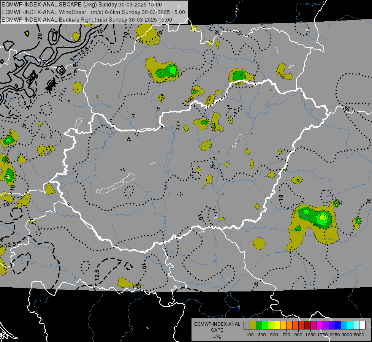Click the CAPE legend label
372x342 pixels.
click(x=217, y=330)
